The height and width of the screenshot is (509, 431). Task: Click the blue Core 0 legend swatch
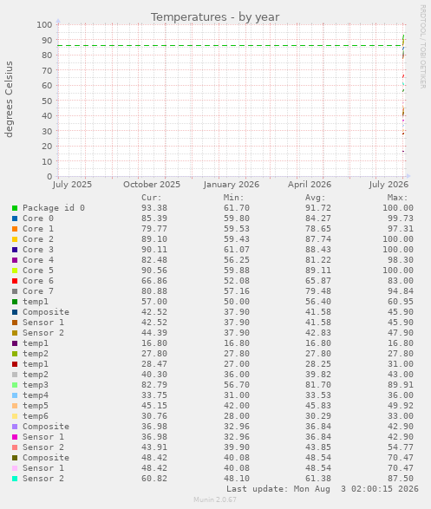[x=15, y=219]
